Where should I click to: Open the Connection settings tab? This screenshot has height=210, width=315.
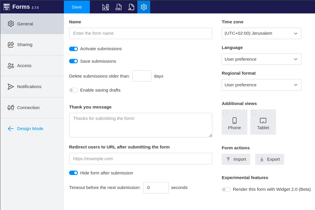[x=32, y=108]
